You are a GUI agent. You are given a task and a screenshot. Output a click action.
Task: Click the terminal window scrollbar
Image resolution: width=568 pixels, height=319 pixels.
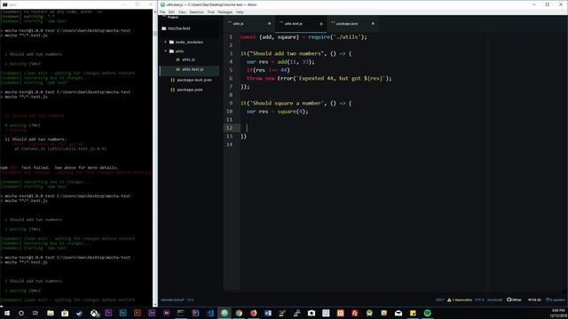coord(155,158)
